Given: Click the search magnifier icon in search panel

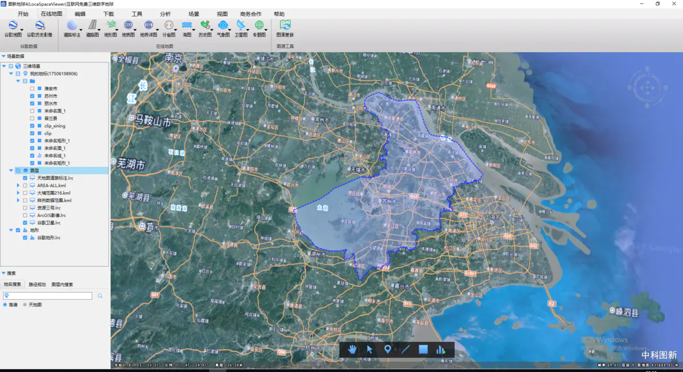Looking at the screenshot, I should [100, 296].
